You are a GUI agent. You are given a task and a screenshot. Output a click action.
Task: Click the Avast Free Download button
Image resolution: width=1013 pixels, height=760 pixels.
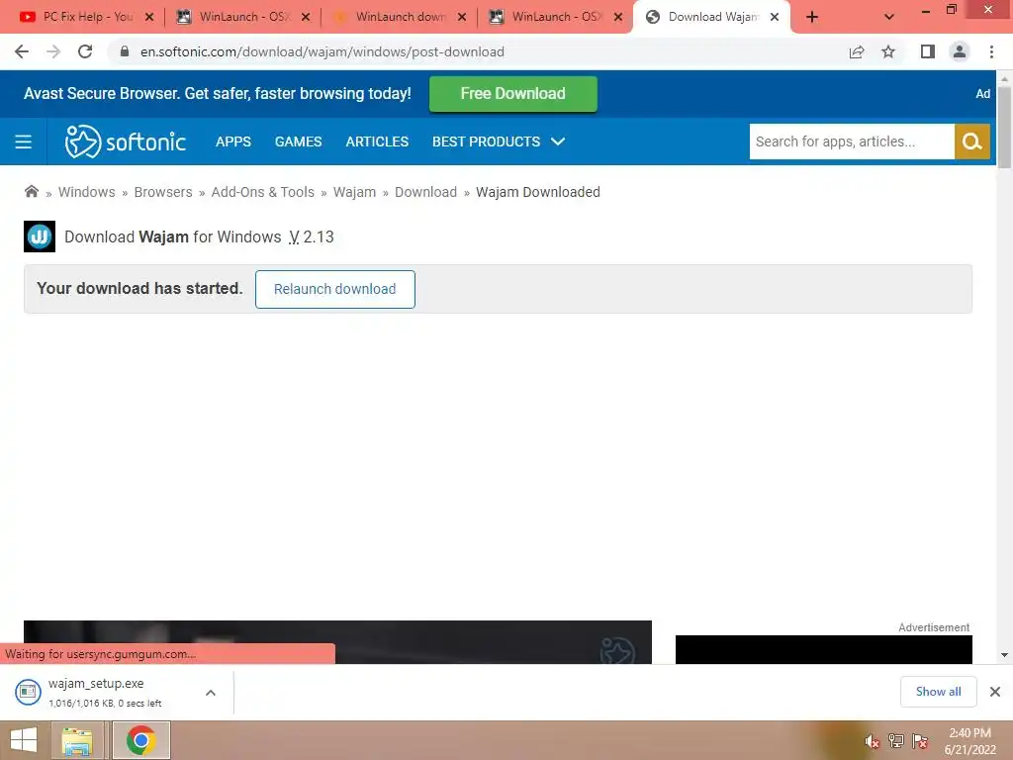point(513,94)
